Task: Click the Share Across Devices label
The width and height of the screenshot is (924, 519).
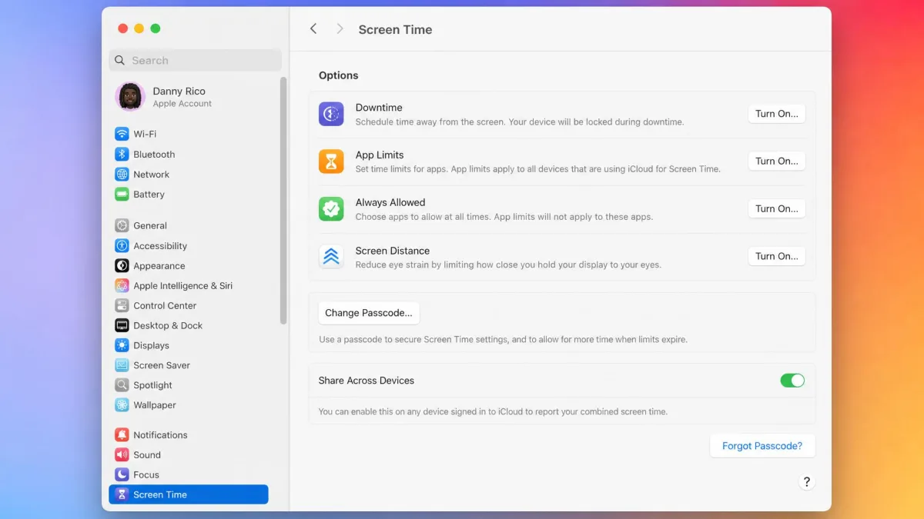Action: pos(367,381)
